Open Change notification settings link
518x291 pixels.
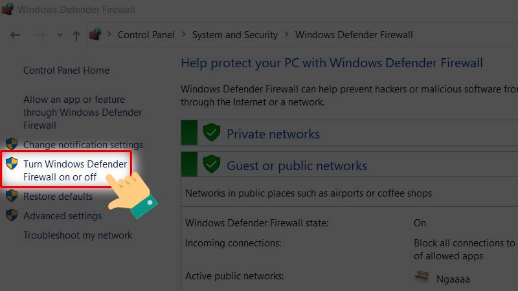(83, 145)
